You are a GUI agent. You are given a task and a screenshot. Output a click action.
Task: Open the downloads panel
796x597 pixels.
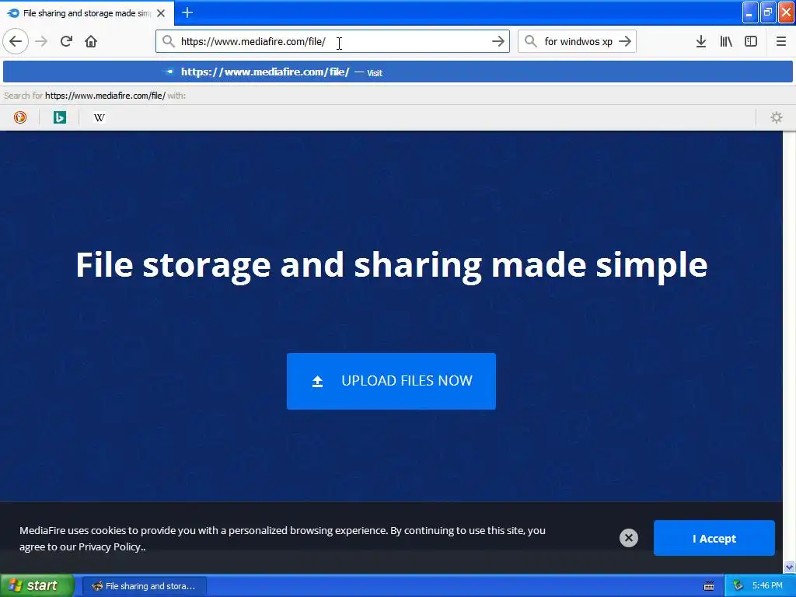point(701,41)
